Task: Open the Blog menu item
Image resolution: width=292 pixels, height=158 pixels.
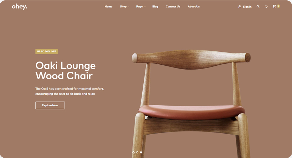Action: [155, 7]
